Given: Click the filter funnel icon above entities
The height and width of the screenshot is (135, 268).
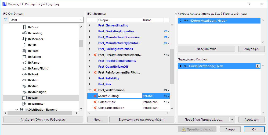Looking at the screenshot, I should pos(5,20).
